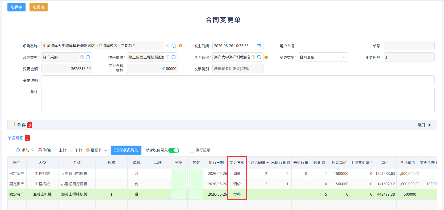Open the 往来单位 search lookup
The height and width of the screenshot is (210, 444).
click(x=174, y=57)
